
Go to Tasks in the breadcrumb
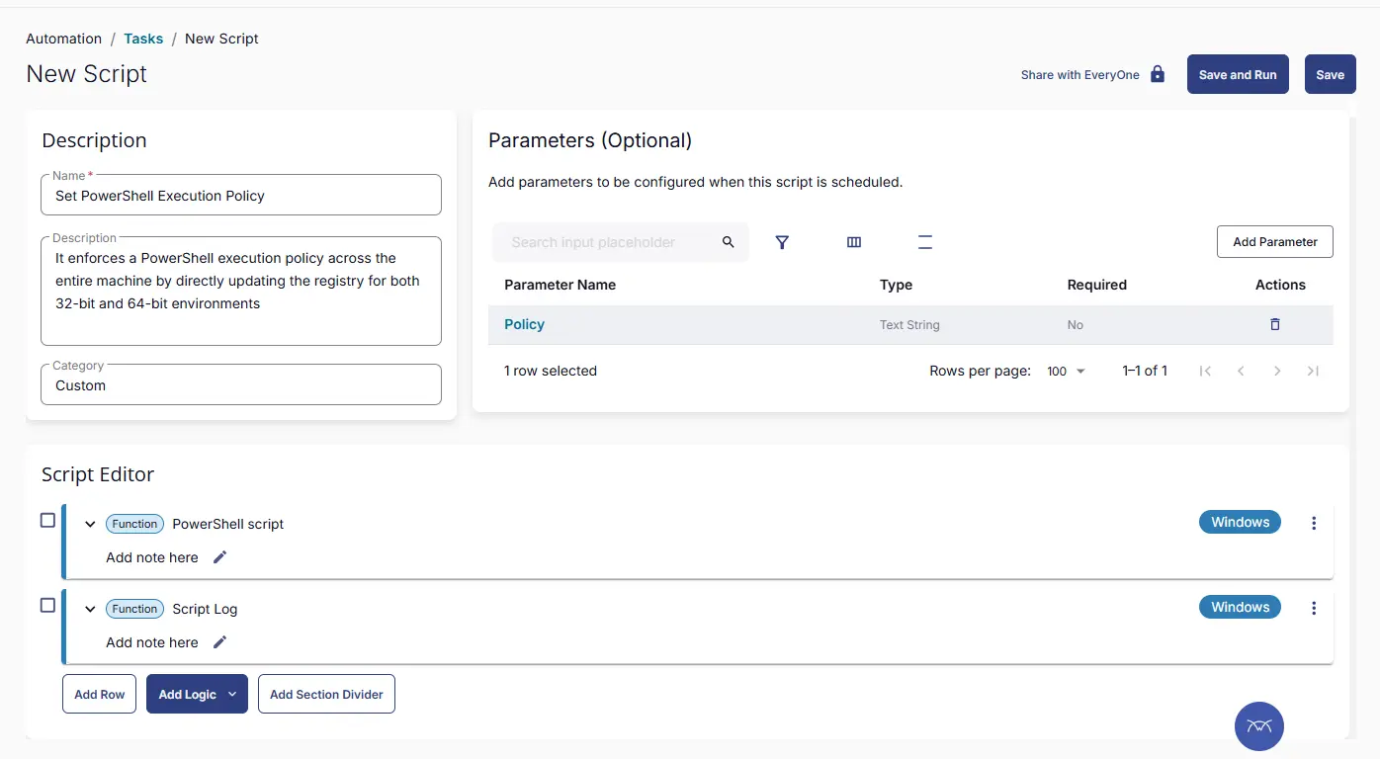(x=143, y=39)
